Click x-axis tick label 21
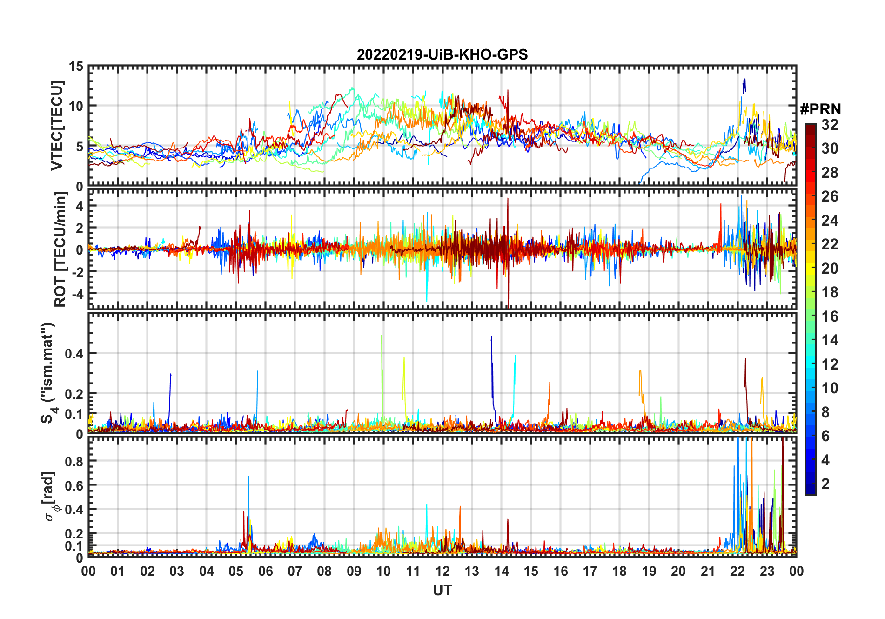 click(708, 571)
